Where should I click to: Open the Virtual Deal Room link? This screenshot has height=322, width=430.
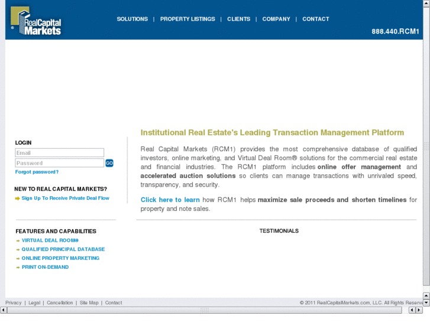click(50, 240)
